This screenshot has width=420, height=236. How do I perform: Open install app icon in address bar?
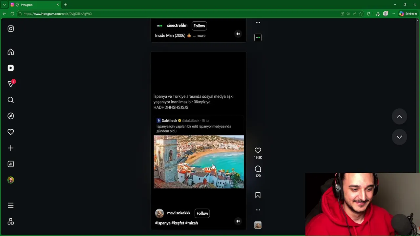point(342,14)
